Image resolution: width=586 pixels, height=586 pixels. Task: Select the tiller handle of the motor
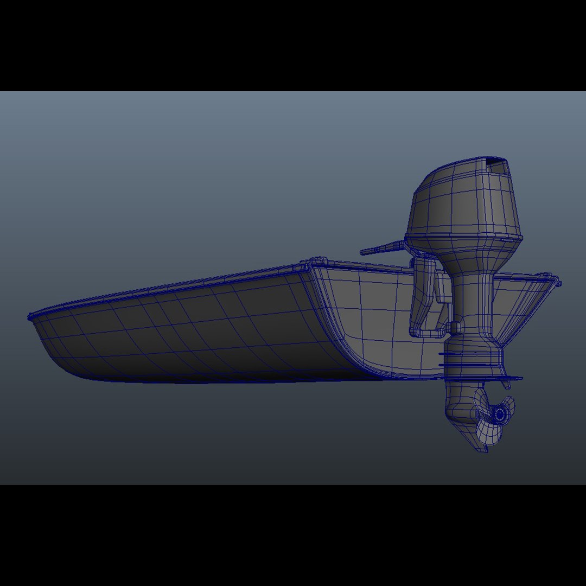tap(383, 248)
